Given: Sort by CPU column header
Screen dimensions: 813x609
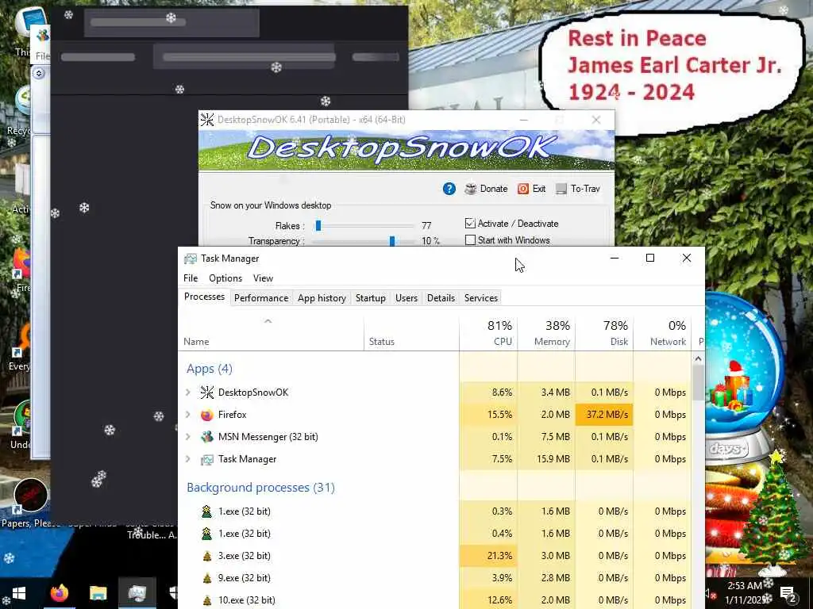Looking at the screenshot, I should (488, 333).
